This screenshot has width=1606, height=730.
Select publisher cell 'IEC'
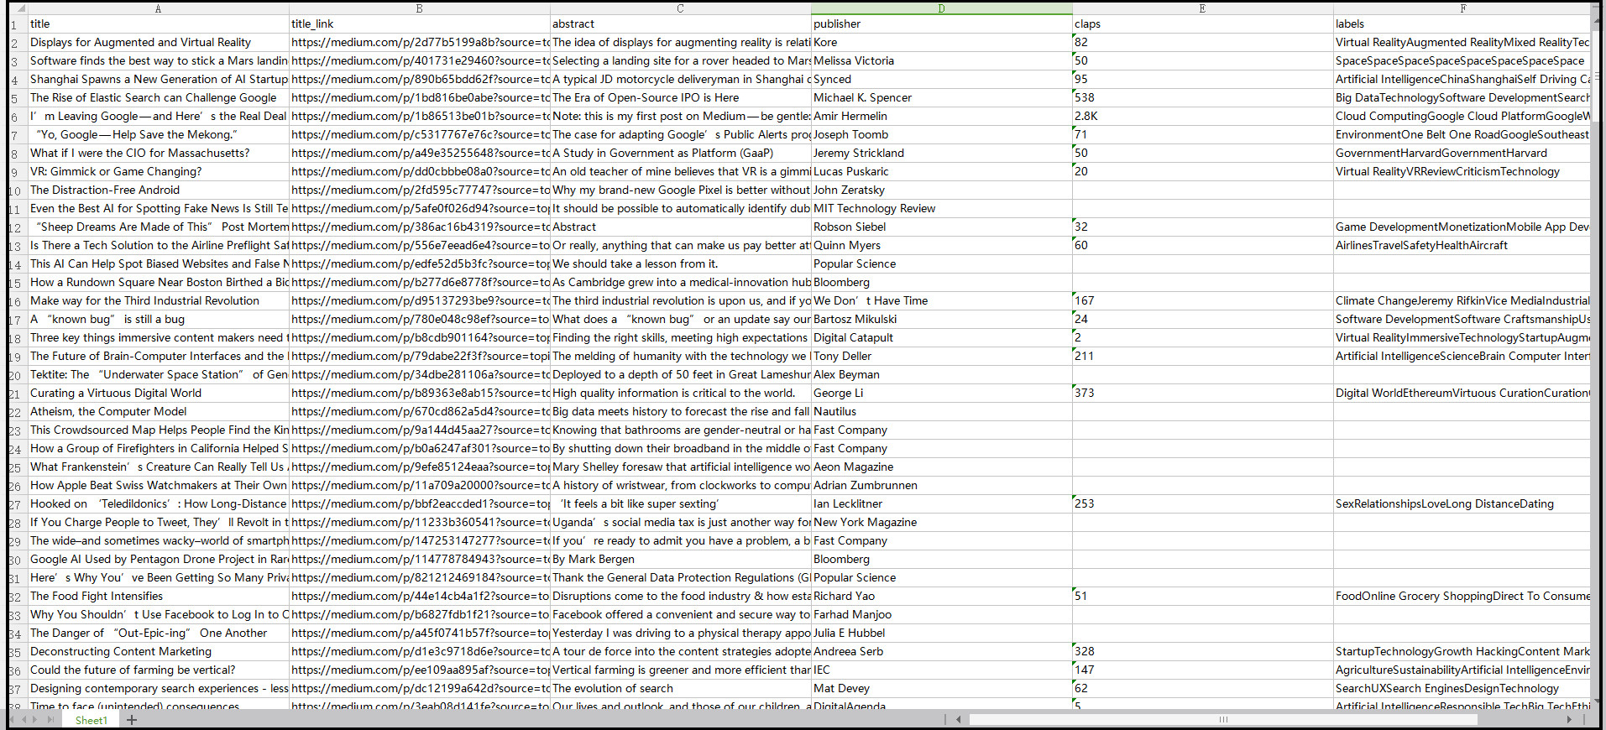[x=941, y=670]
